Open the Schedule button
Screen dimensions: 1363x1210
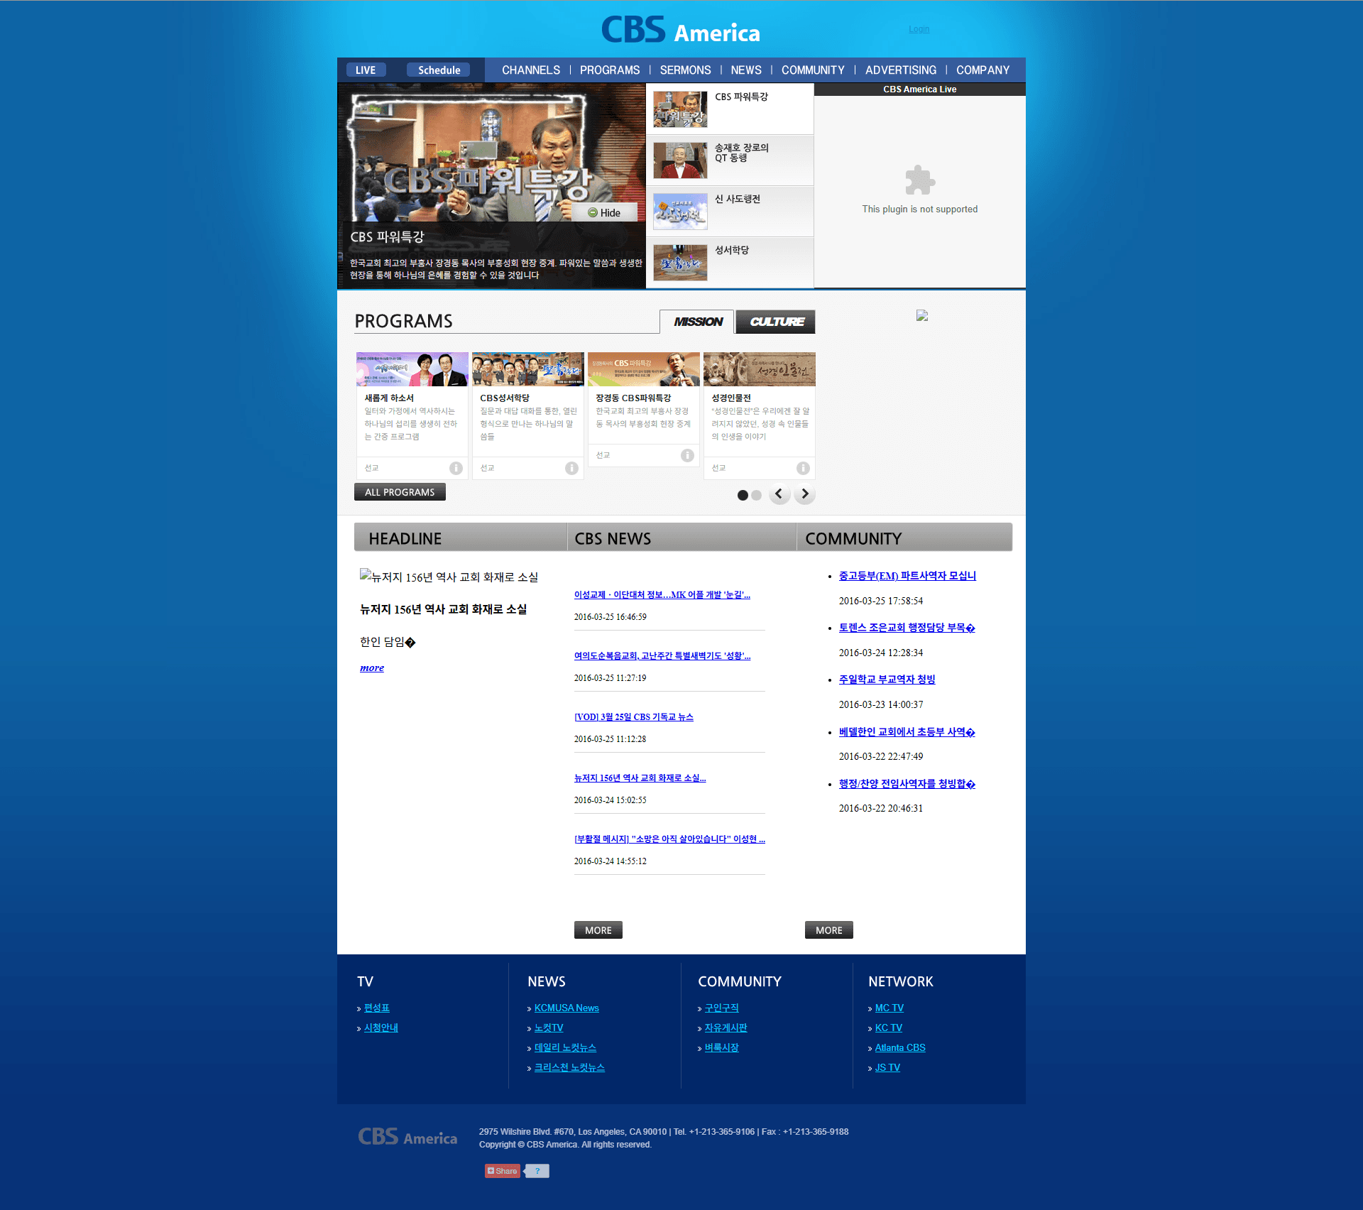point(439,70)
